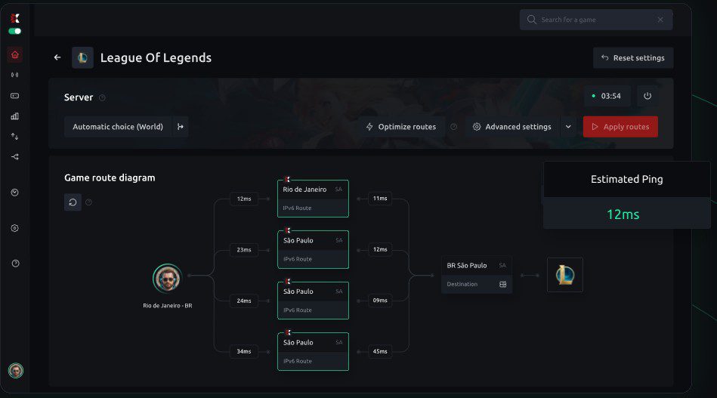Click the Reset settings button
The width and height of the screenshot is (717, 398).
coord(632,58)
